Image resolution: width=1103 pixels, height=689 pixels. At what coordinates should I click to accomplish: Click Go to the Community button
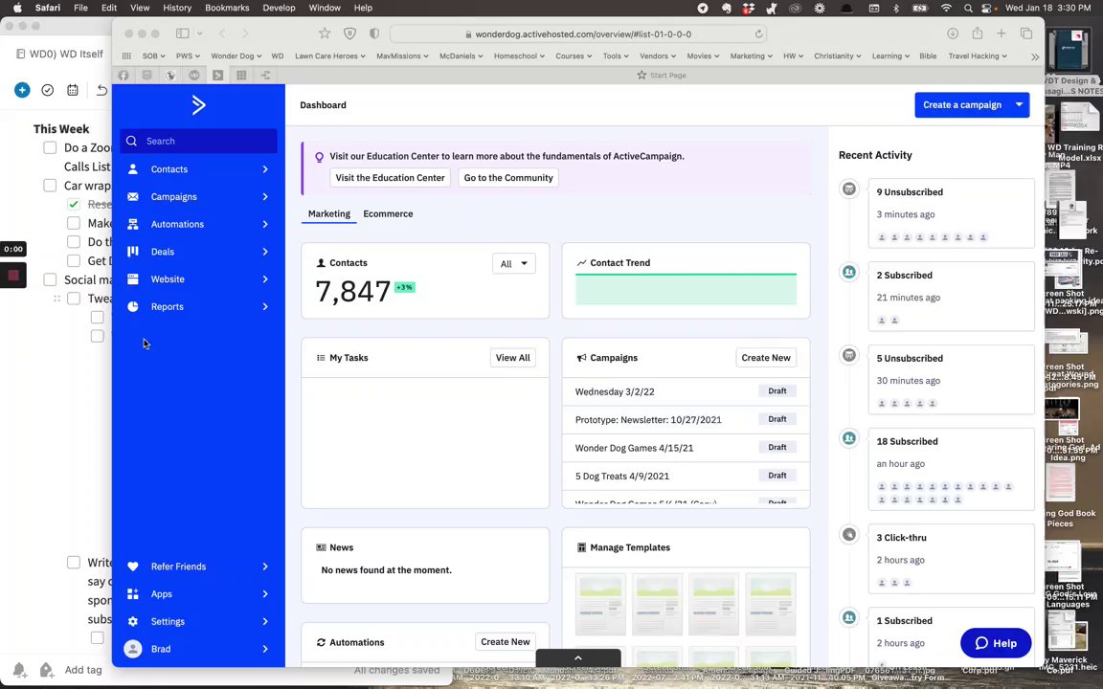tap(507, 178)
